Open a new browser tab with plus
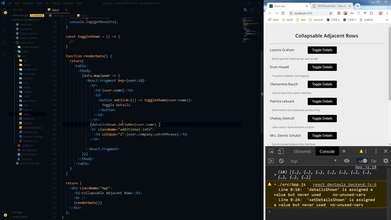Screen dimensions: 391x220 [x=357, y=6]
